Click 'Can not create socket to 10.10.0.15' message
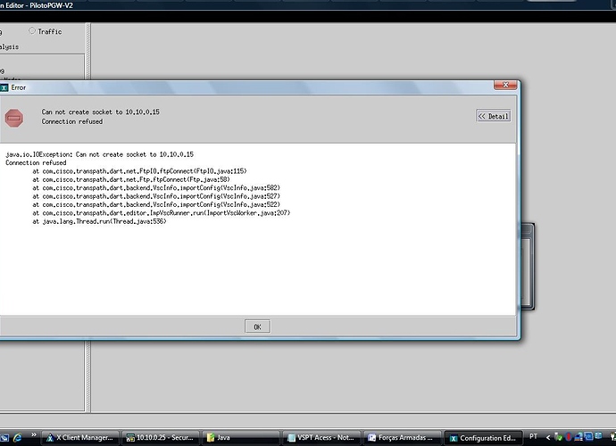Image resolution: width=616 pixels, height=446 pixels. point(101,111)
